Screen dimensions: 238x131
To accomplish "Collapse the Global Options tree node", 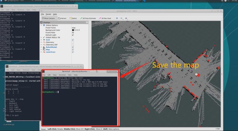I will click(x=41, y=25).
